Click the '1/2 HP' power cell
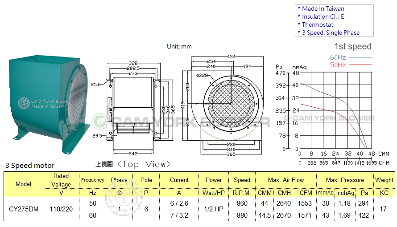The width and height of the screenshot is (397, 227). (214, 209)
